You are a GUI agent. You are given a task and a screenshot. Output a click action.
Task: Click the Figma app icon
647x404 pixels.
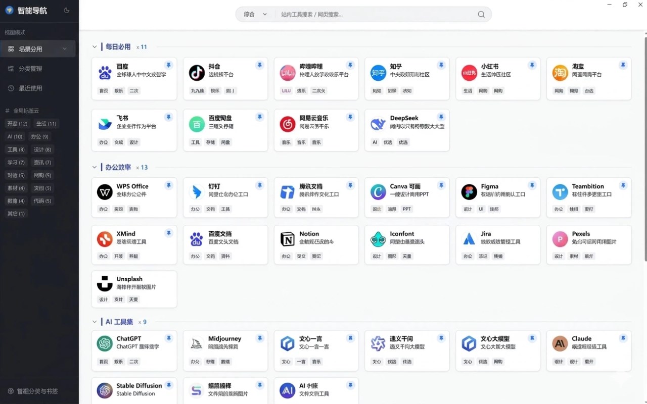(469, 192)
